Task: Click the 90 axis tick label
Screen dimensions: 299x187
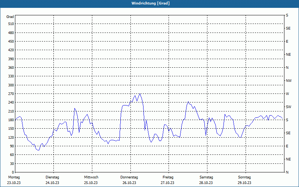Action: pos(12,146)
